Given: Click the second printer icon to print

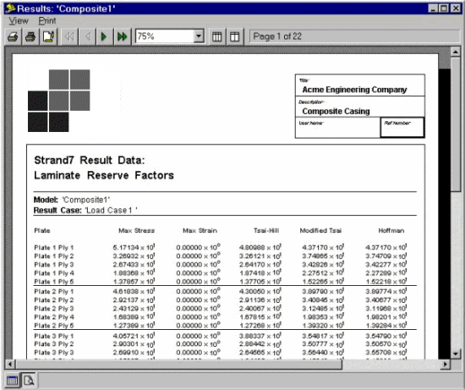Looking at the screenshot, I should (30, 37).
